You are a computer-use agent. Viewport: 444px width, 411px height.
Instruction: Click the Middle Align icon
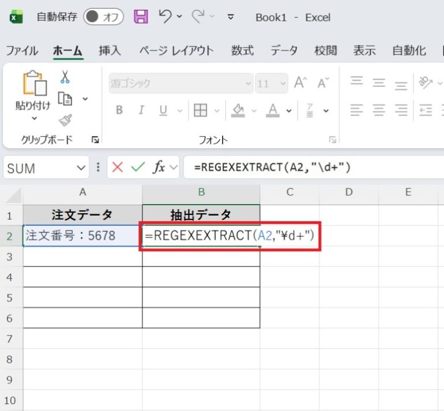(379, 82)
